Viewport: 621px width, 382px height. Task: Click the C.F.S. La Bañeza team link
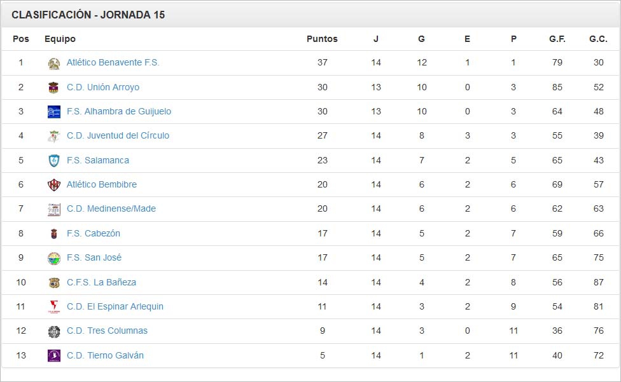coord(102,282)
